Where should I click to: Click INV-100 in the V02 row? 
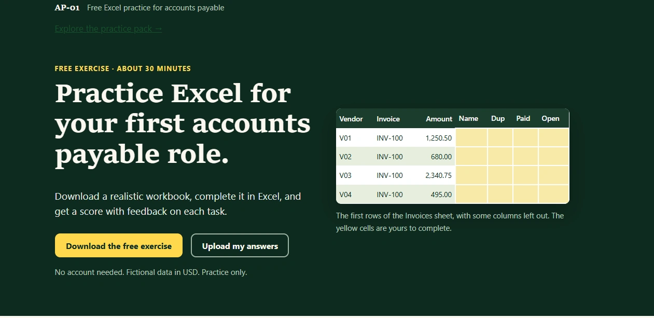click(x=389, y=157)
